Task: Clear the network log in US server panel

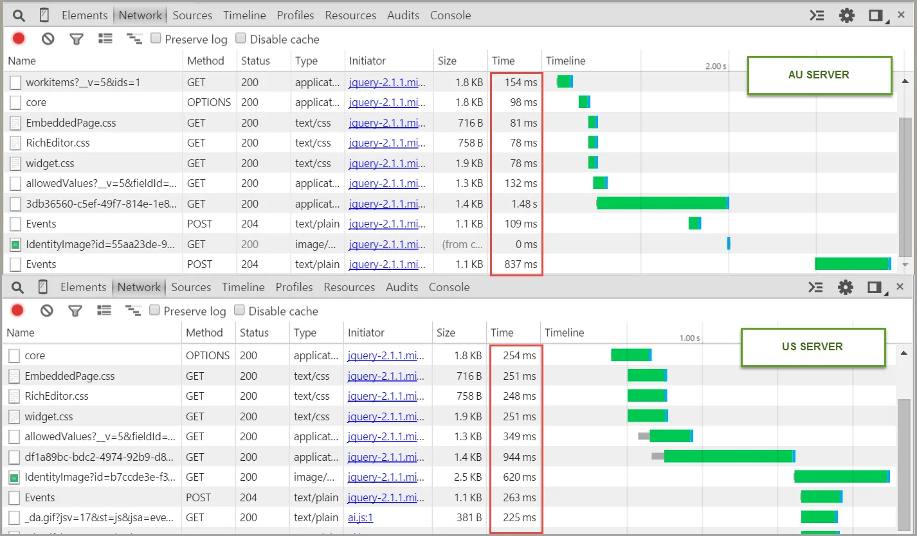Action: (x=46, y=311)
